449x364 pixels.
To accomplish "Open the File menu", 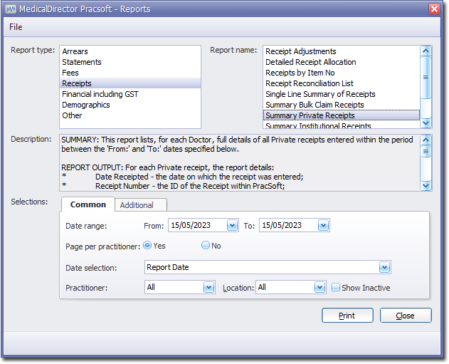I will [16, 27].
